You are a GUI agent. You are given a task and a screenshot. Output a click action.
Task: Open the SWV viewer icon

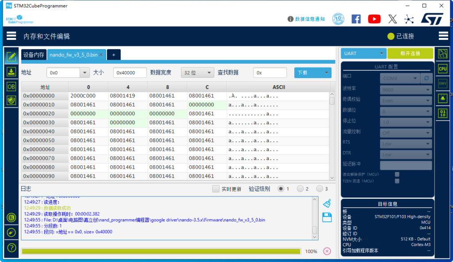[x=442, y=84]
